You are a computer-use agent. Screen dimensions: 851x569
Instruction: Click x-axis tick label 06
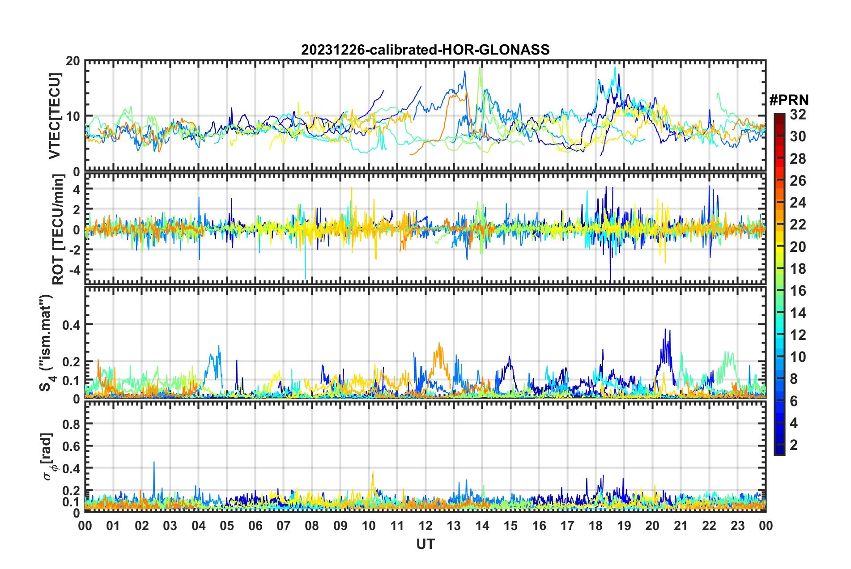[255, 526]
